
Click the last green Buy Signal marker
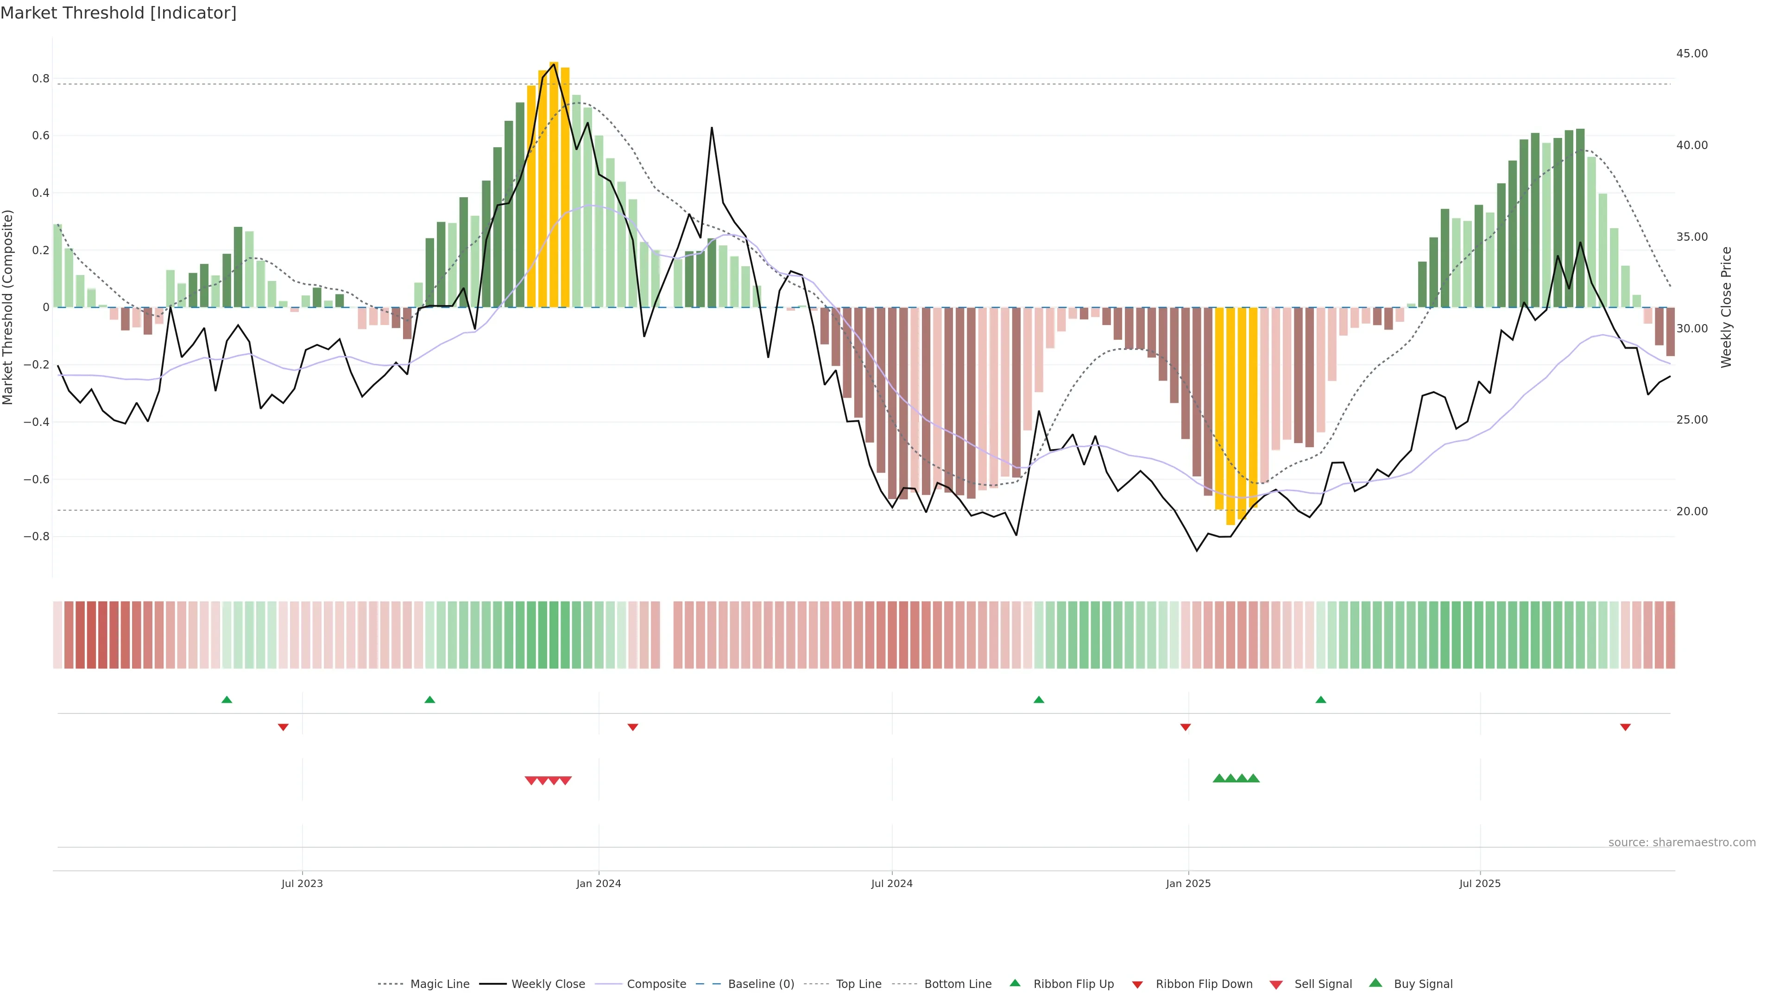(1254, 778)
